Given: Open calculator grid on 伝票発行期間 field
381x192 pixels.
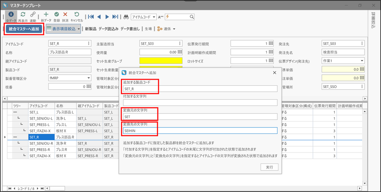Looking at the screenshot, I should [x=271, y=43].
